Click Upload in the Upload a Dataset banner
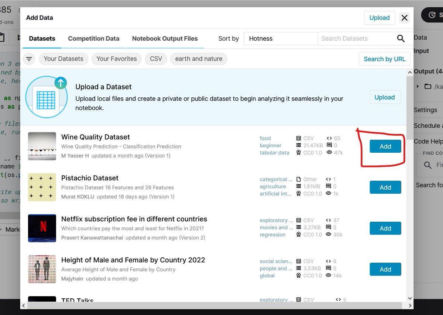The height and width of the screenshot is (315, 443). pyautogui.click(x=385, y=97)
